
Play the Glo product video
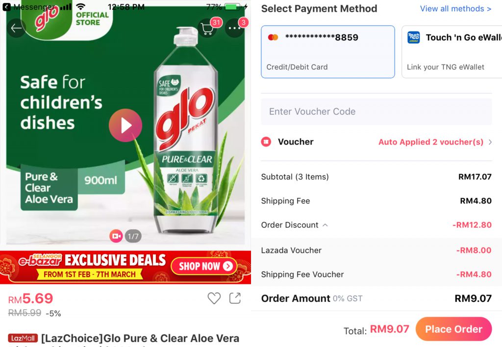(x=125, y=125)
